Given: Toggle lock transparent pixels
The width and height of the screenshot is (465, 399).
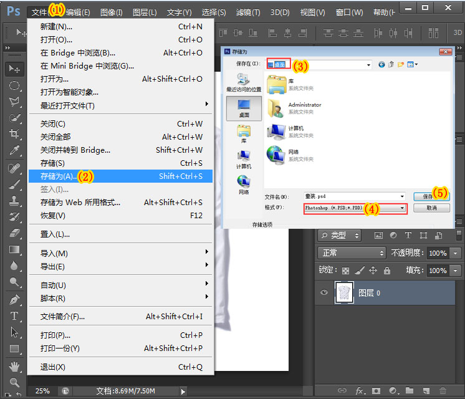Looking at the screenshot, I should (345, 271).
